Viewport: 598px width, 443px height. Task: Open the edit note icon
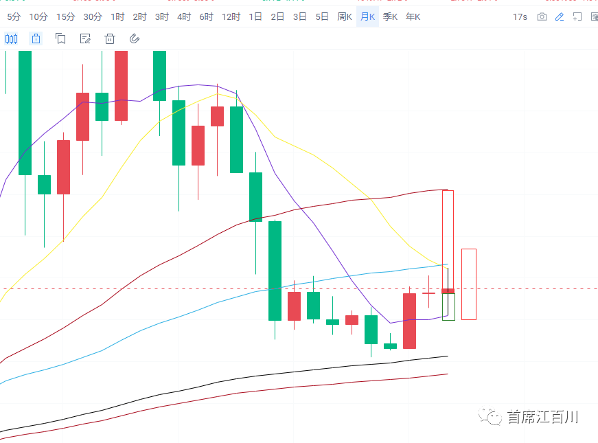[x=85, y=38]
